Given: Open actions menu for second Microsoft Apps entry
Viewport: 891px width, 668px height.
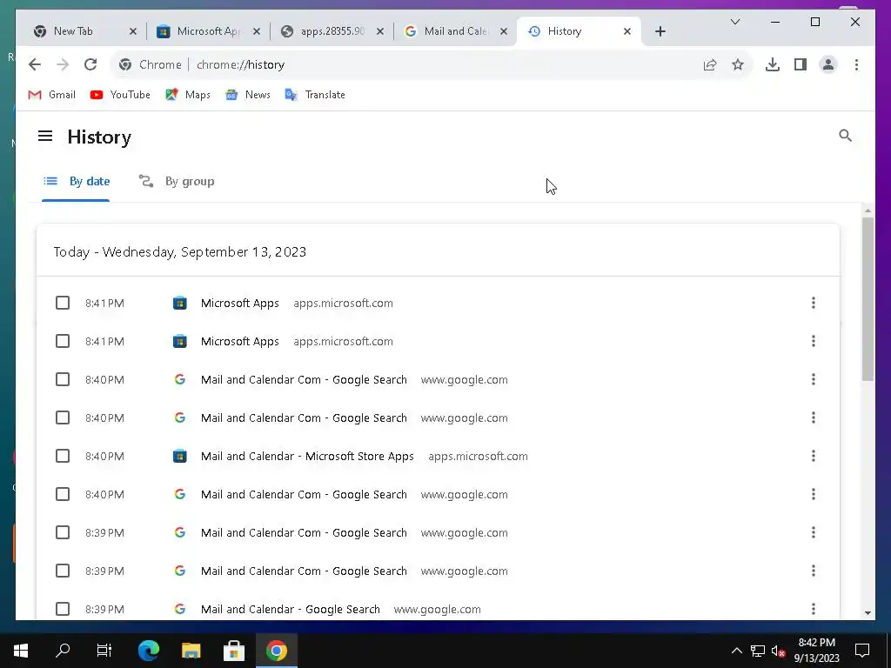Looking at the screenshot, I should point(814,341).
